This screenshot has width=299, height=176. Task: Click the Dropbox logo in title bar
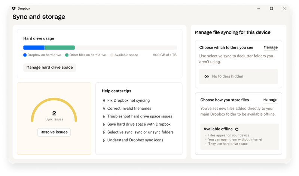click(14, 8)
